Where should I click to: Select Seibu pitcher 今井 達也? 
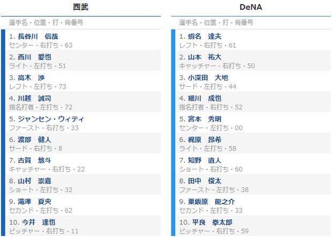[39, 223]
